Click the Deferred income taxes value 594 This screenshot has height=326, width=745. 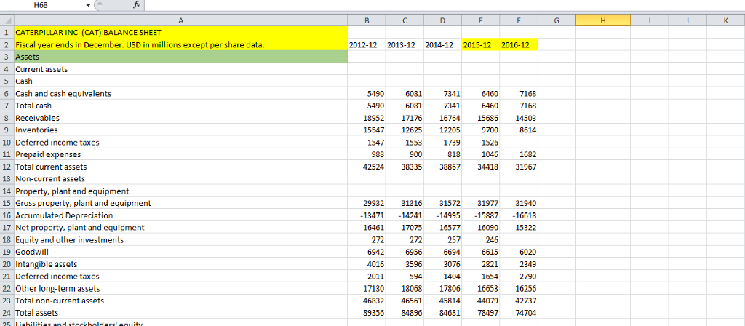click(416, 276)
